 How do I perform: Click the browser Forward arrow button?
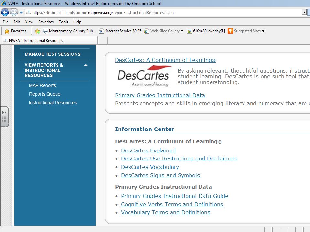pos(14,13)
